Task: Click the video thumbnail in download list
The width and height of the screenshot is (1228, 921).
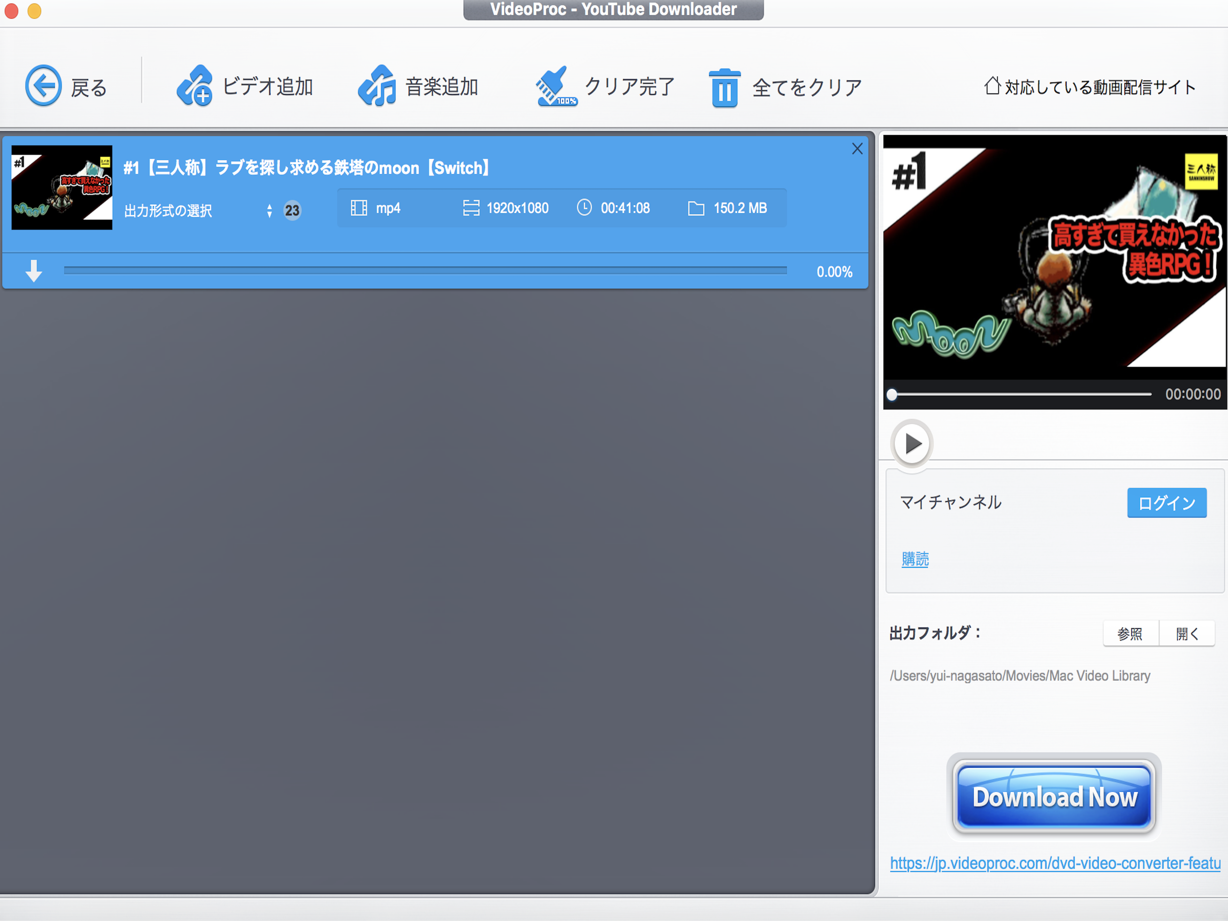Action: 62,188
